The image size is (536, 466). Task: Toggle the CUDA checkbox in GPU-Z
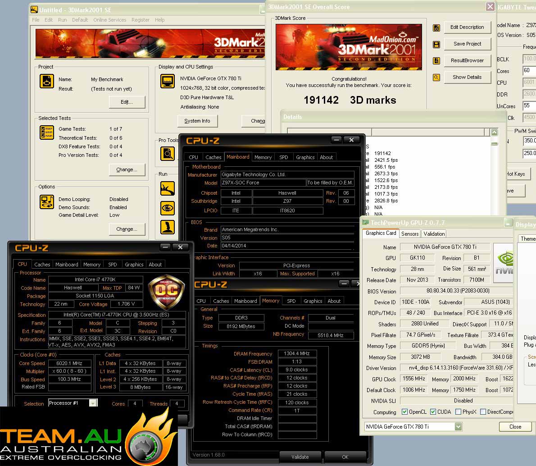click(x=433, y=411)
